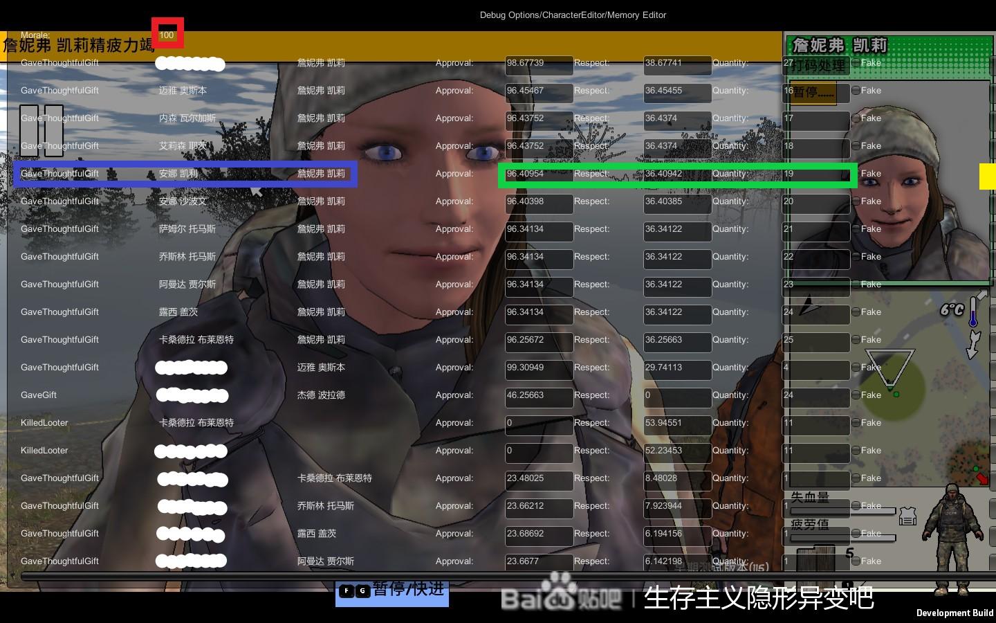The width and height of the screenshot is (996, 623).
Task: Click the 6°C temperature reading
Action: click(952, 309)
